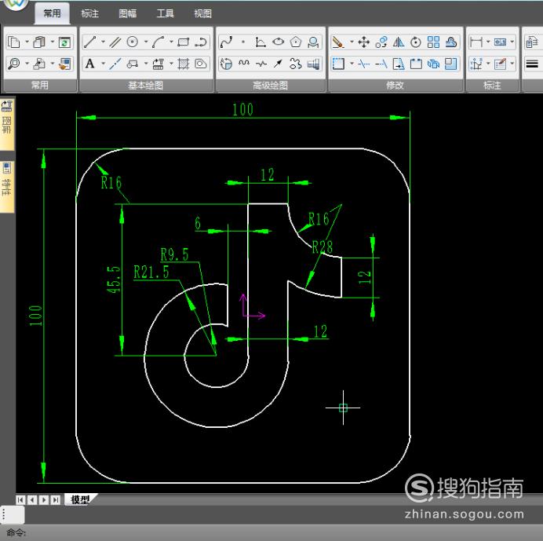This screenshot has height=541, width=543.
Task: Select the Text (A) tool
Action: (x=90, y=64)
